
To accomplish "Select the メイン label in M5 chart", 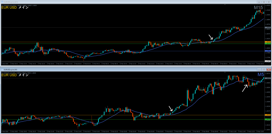I will pos(23,75).
